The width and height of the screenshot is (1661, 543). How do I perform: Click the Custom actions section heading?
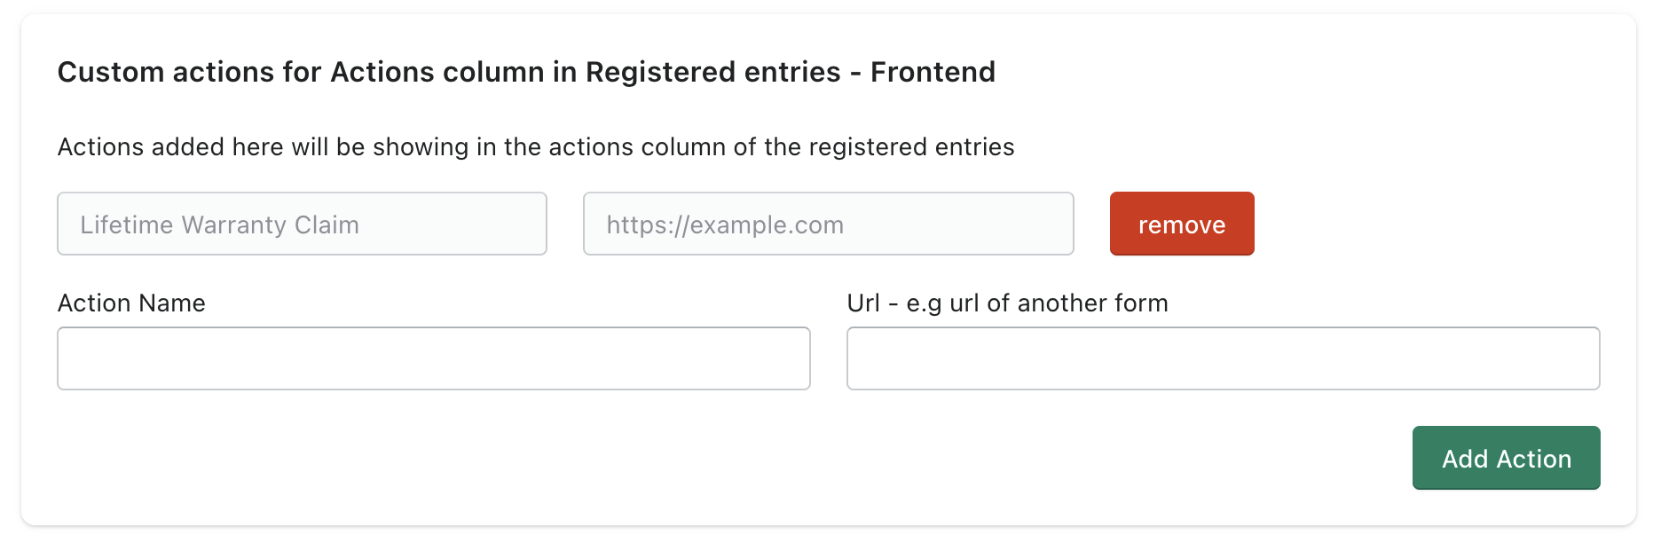(x=526, y=72)
